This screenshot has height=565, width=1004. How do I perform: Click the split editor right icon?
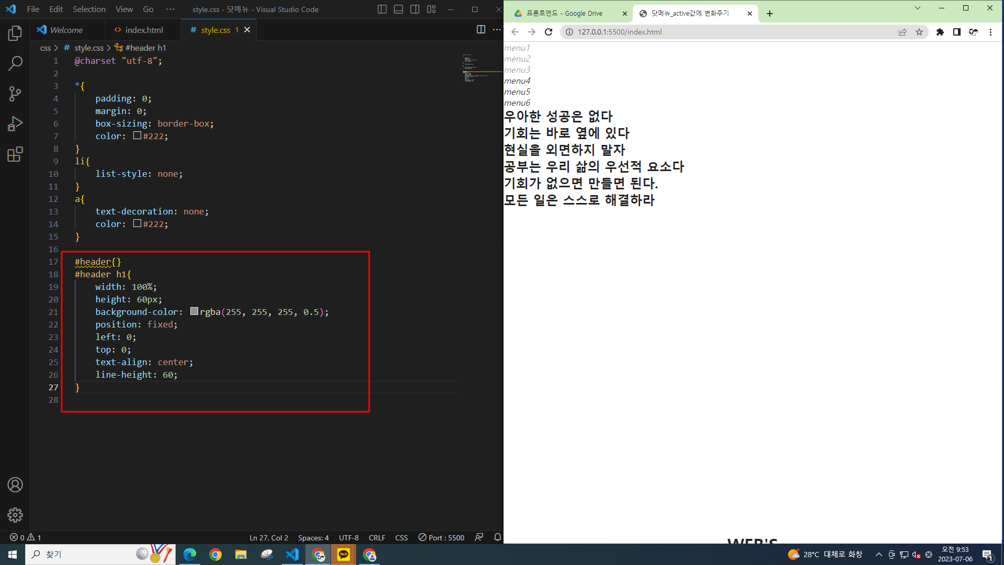pos(481,30)
